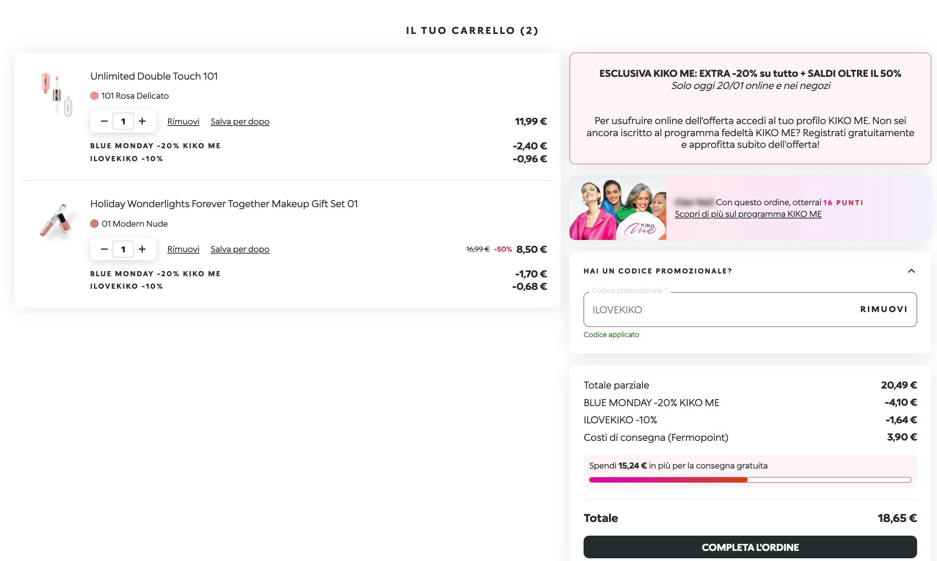
Task: Click the free delivery progress bar
Action: click(x=750, y=480)
